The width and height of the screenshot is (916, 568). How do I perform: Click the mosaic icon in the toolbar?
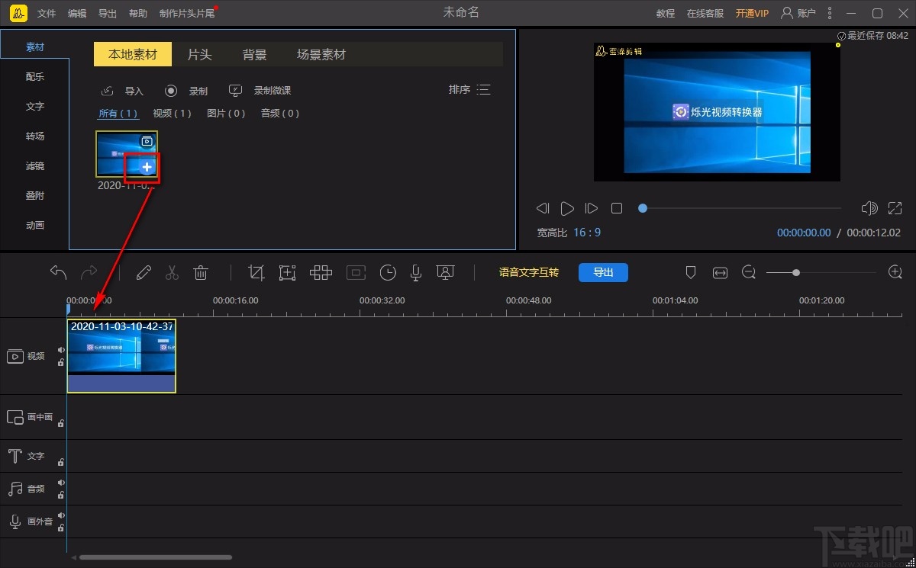pos(321,273)
